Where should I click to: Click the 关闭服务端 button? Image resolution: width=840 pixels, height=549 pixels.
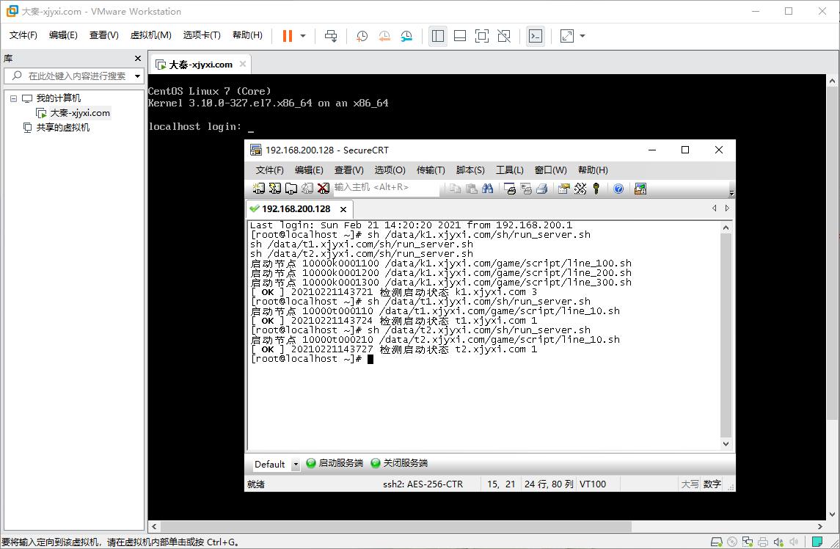pyautogui.click(x=399, y=463)
